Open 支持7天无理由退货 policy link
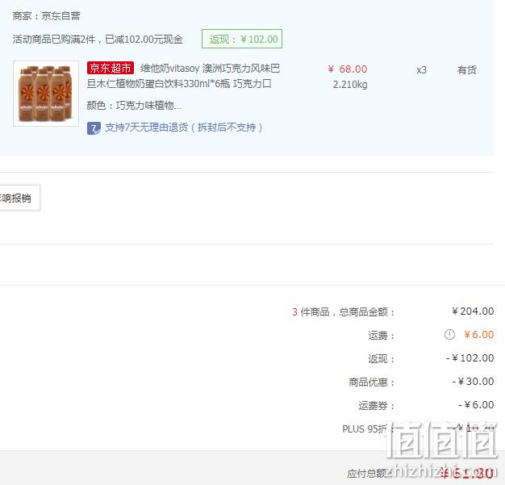Screen dimensions: 505x485 (184, 128)
